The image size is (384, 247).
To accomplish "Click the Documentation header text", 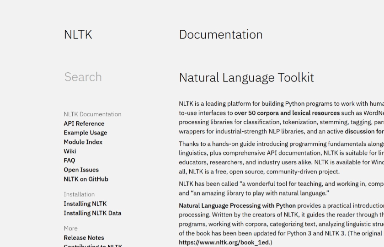I will 221,35.
